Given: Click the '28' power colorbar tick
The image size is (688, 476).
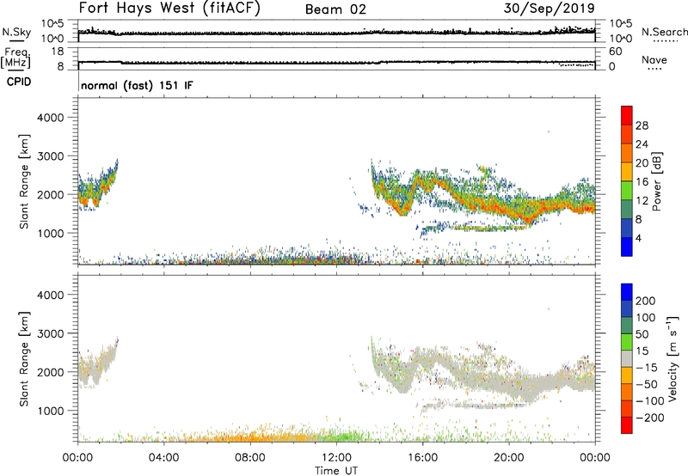Looking at the screenshot, I should 642,125.
